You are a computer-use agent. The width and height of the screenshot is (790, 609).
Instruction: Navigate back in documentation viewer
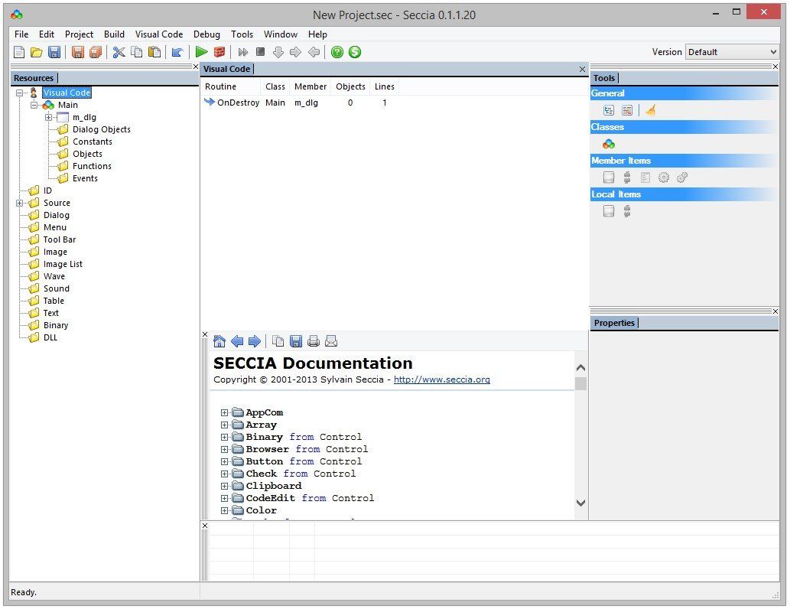click(237, 341)
